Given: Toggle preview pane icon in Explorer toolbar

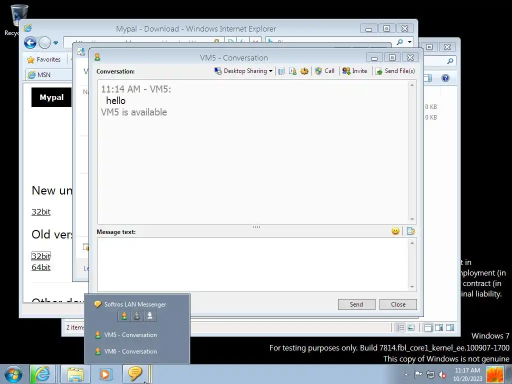Looking at the screenshot, I should coord(428,78).
